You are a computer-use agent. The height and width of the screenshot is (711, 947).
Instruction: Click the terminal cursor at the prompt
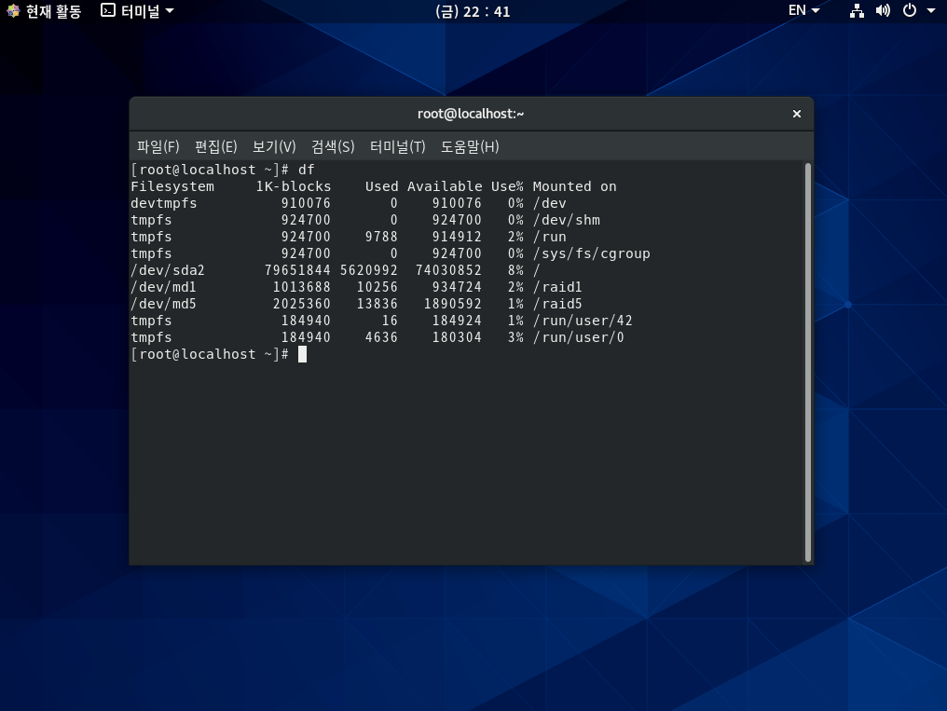coord(303,354)
